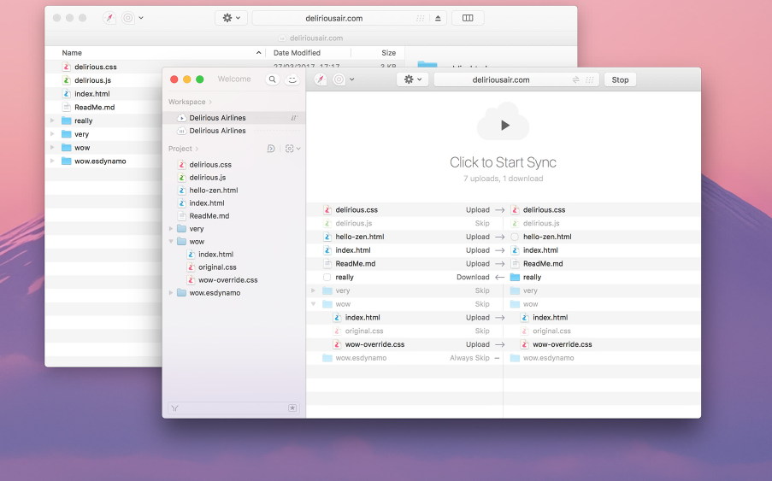Viewport: 772px width, 481px height.
Task: Open the gear dropdown in the sync window toolbar
Action: [x=413, y=79]
